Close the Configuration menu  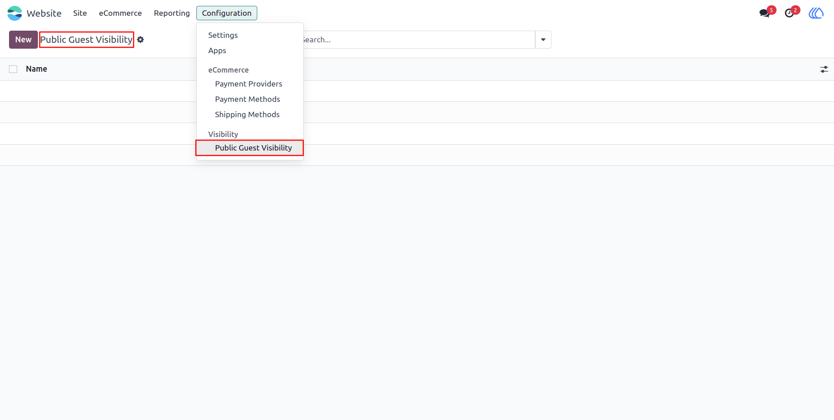[x=227, y=13]
